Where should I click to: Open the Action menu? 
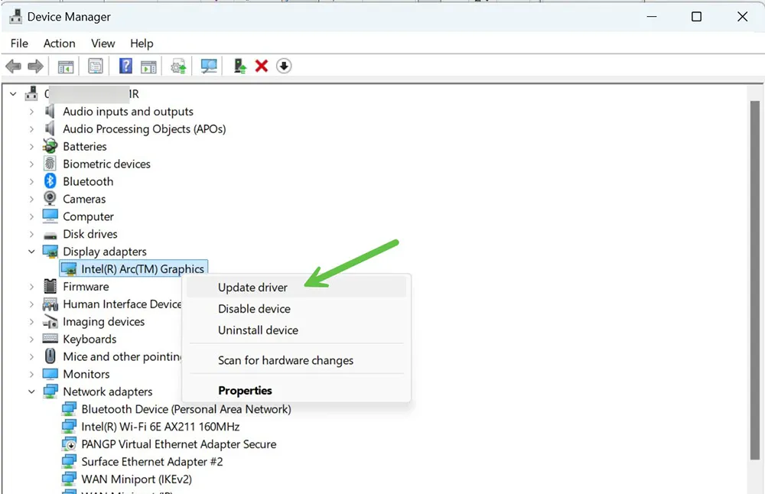[59, 44]
